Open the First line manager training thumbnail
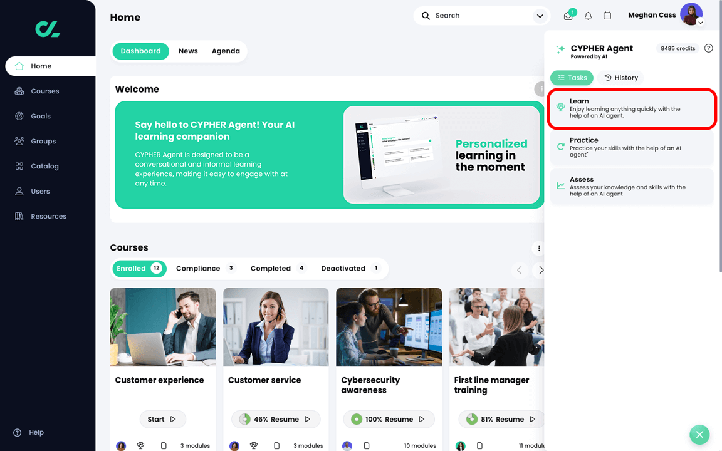Viewport: 722px width, 451px height. [497, 327]
